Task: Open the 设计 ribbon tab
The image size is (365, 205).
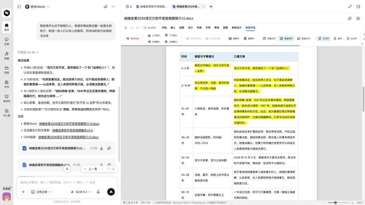Action: click(x=190, y=28)
